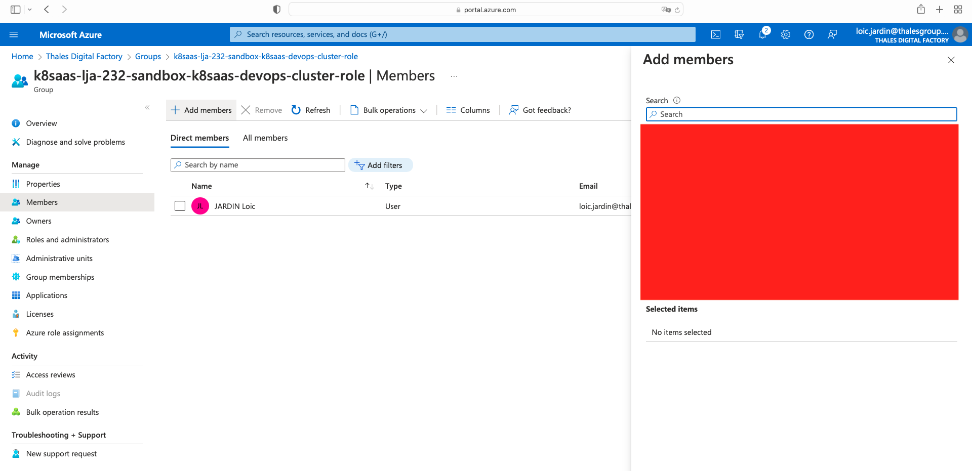Open portal settings gear icon
The height and width of the screenshot is (471, 972).
point(786,34)
